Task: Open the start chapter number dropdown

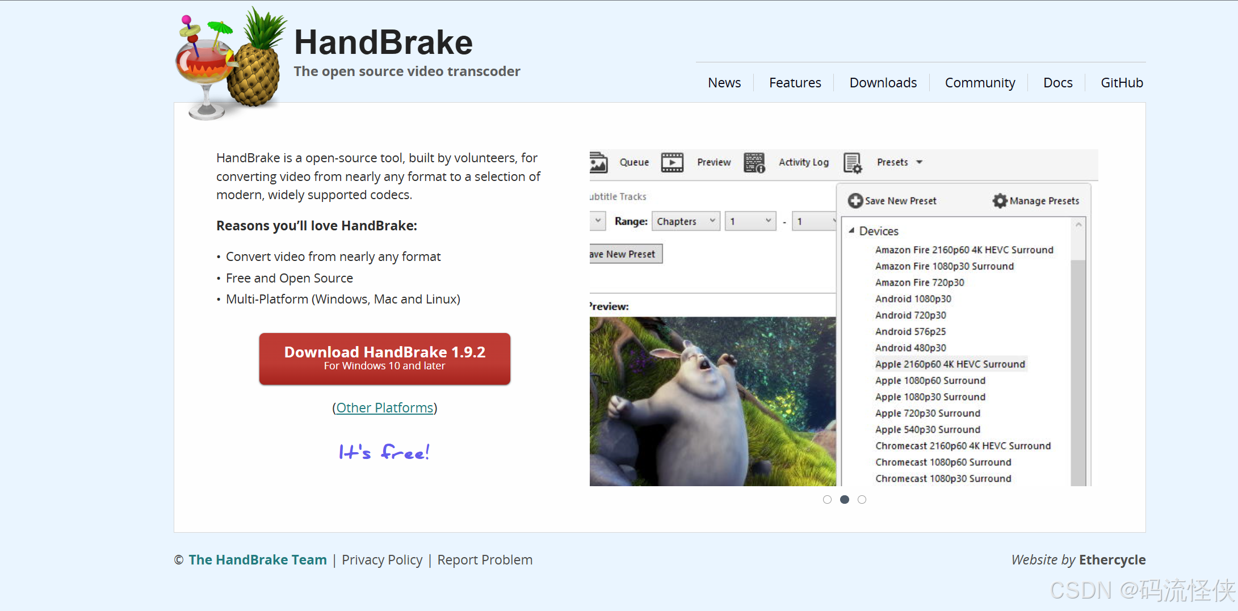Action: pyautogui.click(x=750, y=221)
